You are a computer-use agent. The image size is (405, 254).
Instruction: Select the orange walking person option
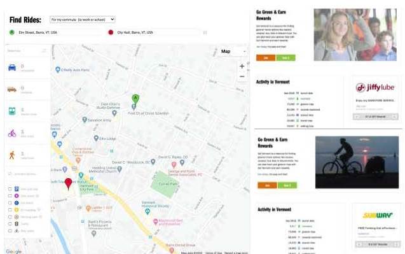pyautogui.click(x=12, y=155)
